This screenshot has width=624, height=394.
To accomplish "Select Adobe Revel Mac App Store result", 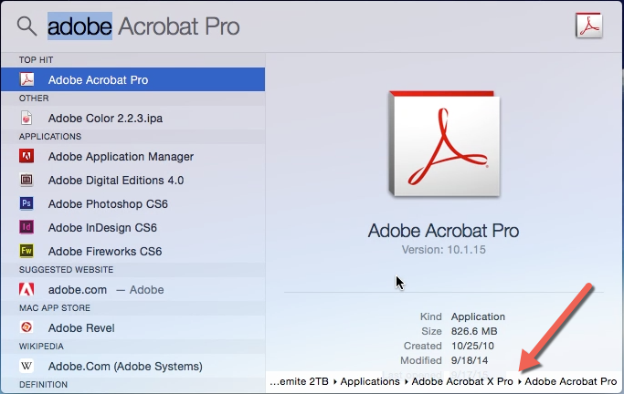I will (x=132, y=327).
